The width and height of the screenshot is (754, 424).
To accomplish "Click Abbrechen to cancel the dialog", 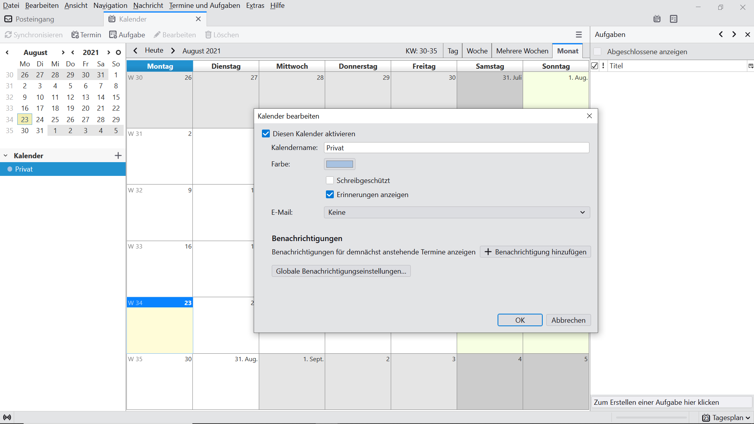I will 568,320.
